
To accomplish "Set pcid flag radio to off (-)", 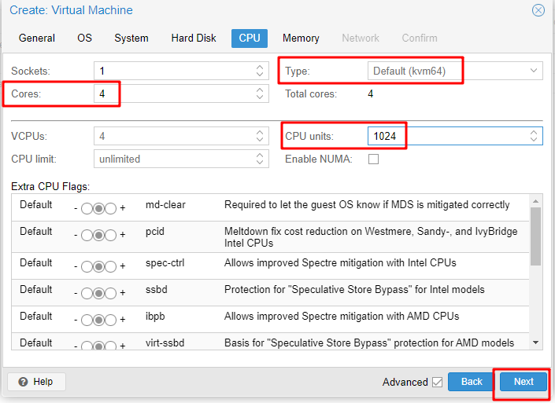I will click(x=86, y=236).
